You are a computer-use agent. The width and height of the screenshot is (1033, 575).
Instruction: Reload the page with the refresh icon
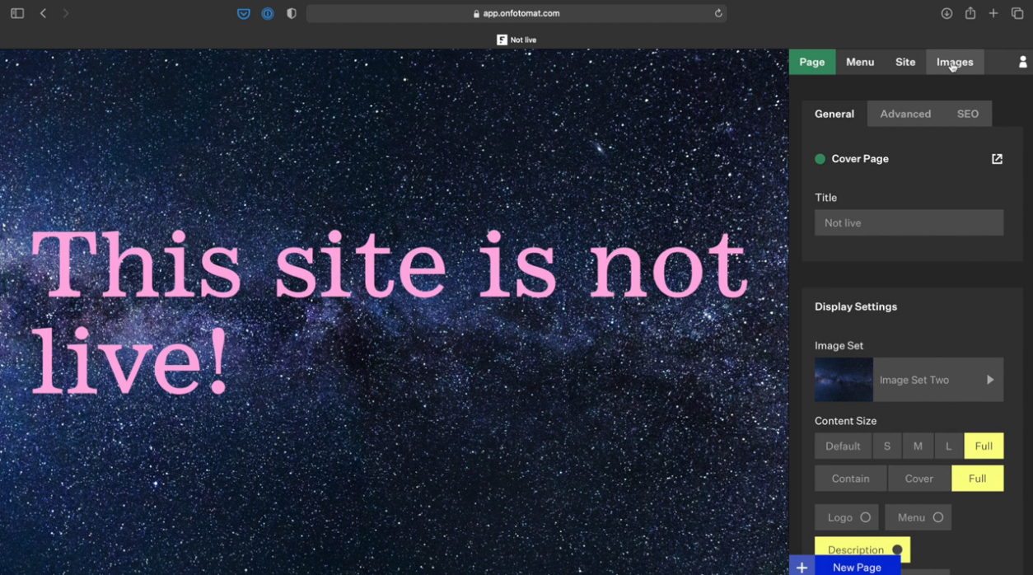coord(718,13)
